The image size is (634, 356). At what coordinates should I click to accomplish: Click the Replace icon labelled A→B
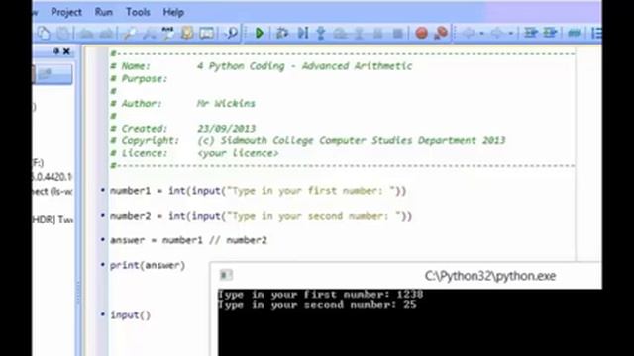pyautogui.click(x=167, y=33)
